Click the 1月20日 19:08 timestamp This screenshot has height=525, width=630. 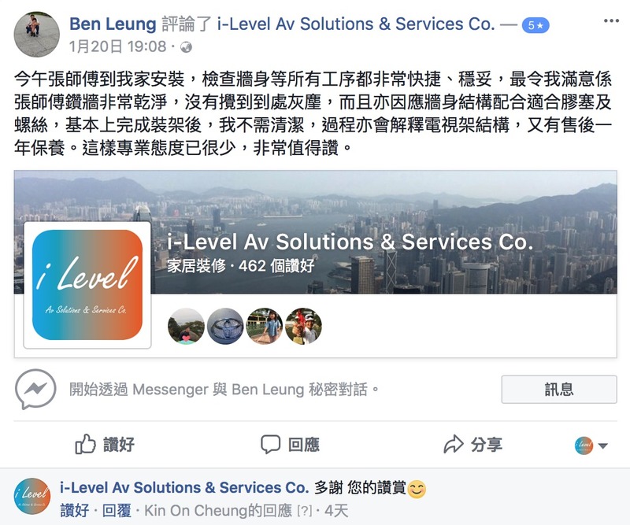tap(117, 47)
